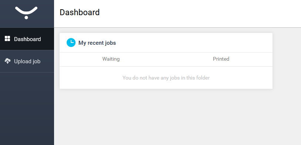Click the smile-shaped logo in the sidebar
The image size is (301, 145).
[x=26, y=13]
